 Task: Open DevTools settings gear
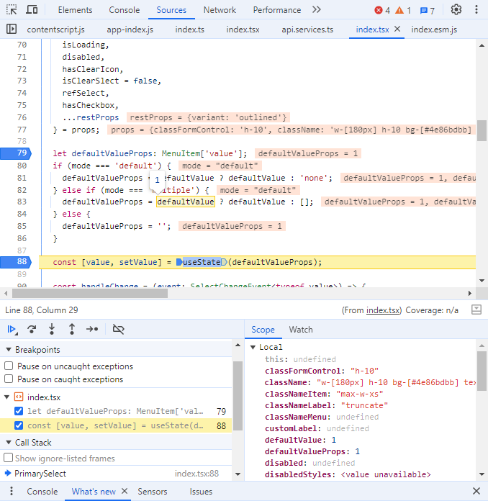[x=456, y=10]
